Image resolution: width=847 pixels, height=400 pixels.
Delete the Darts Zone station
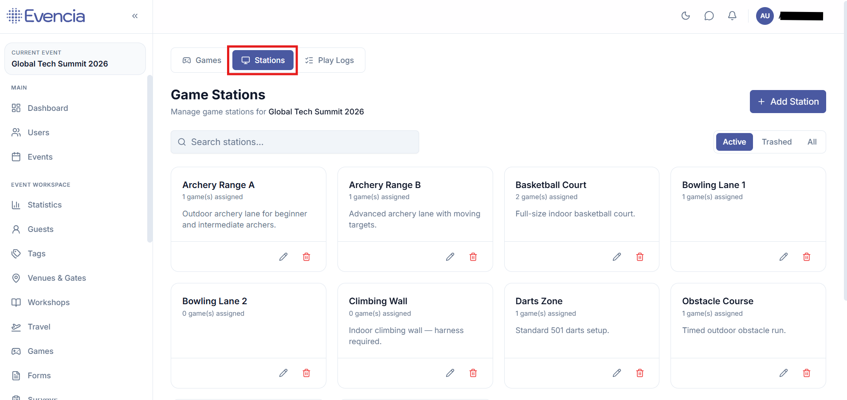pyautogui.click(x=640, y=373)
